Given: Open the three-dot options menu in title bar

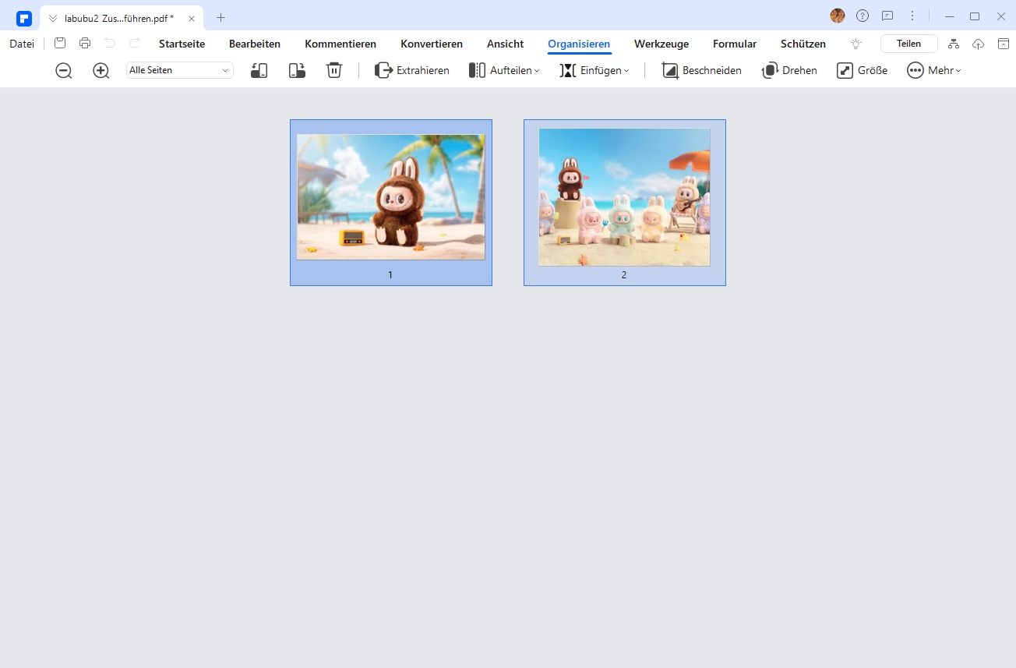Looking at the screenshot, I should 912,16.
